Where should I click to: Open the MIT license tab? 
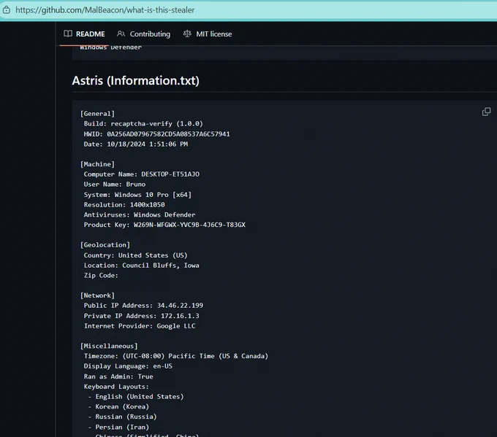pyautogui.click(x=208, y=34)
